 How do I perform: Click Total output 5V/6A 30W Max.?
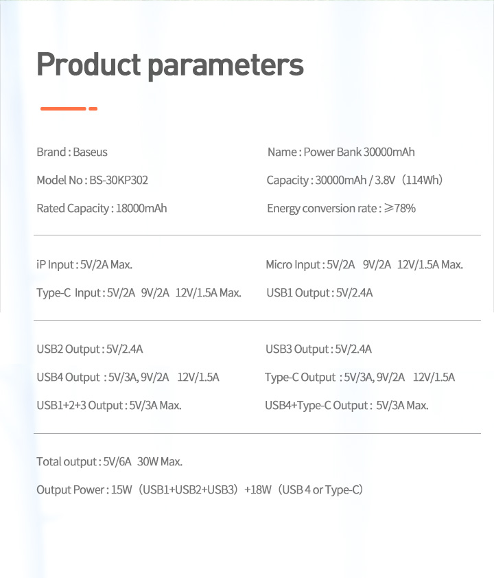[x=109, y=462]
